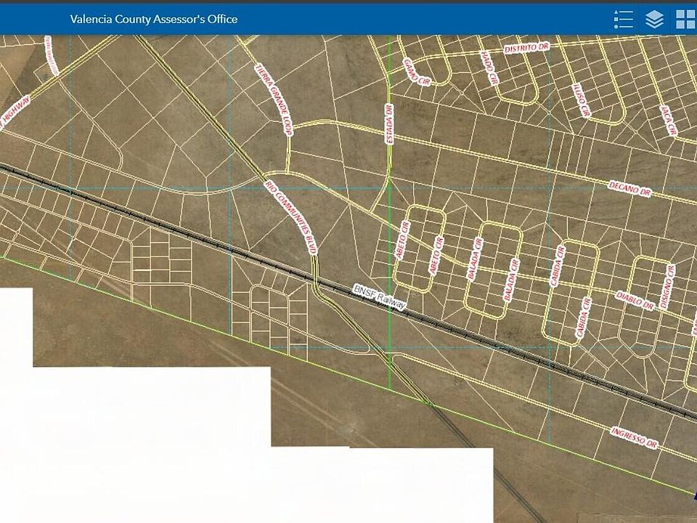The width and height of the screenshot is (697, 523).
Task: Click the Diablo Dr street label
Action: click(635, 301)
